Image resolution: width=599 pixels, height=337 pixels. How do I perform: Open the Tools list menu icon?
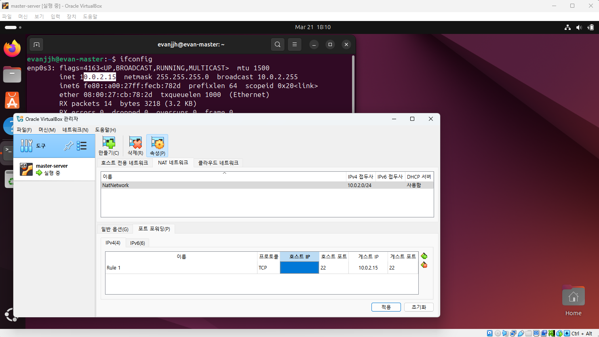point(82,145)
